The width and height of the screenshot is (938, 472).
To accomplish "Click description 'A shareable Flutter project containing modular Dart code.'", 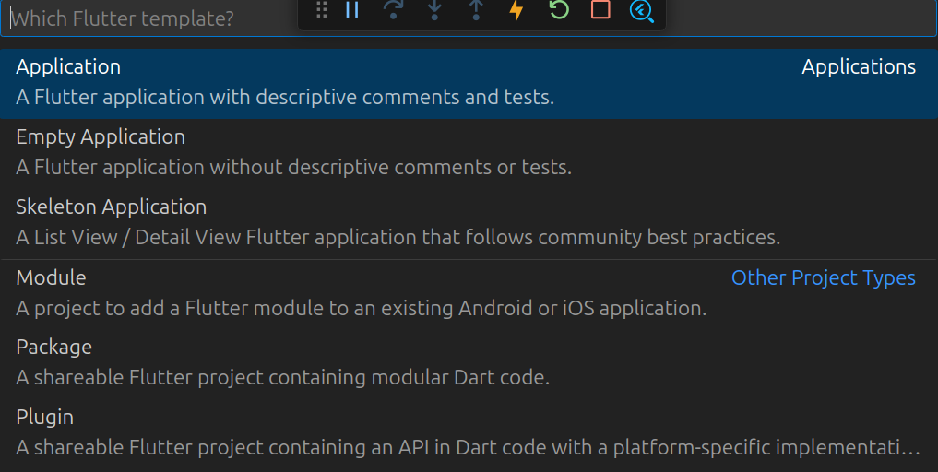I will [282, 377].
